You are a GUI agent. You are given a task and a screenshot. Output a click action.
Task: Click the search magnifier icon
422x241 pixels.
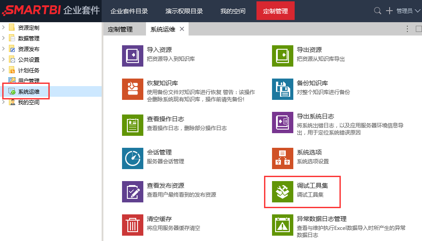click(377, 11)
